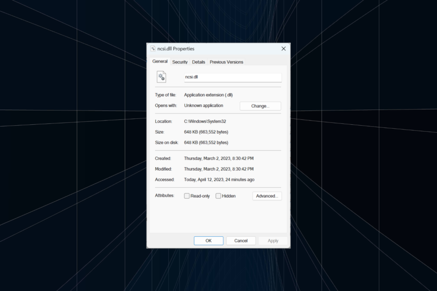Screen dimensions: 437x291
Task: Open the Security tab
Action: click(x=180, y=62)
